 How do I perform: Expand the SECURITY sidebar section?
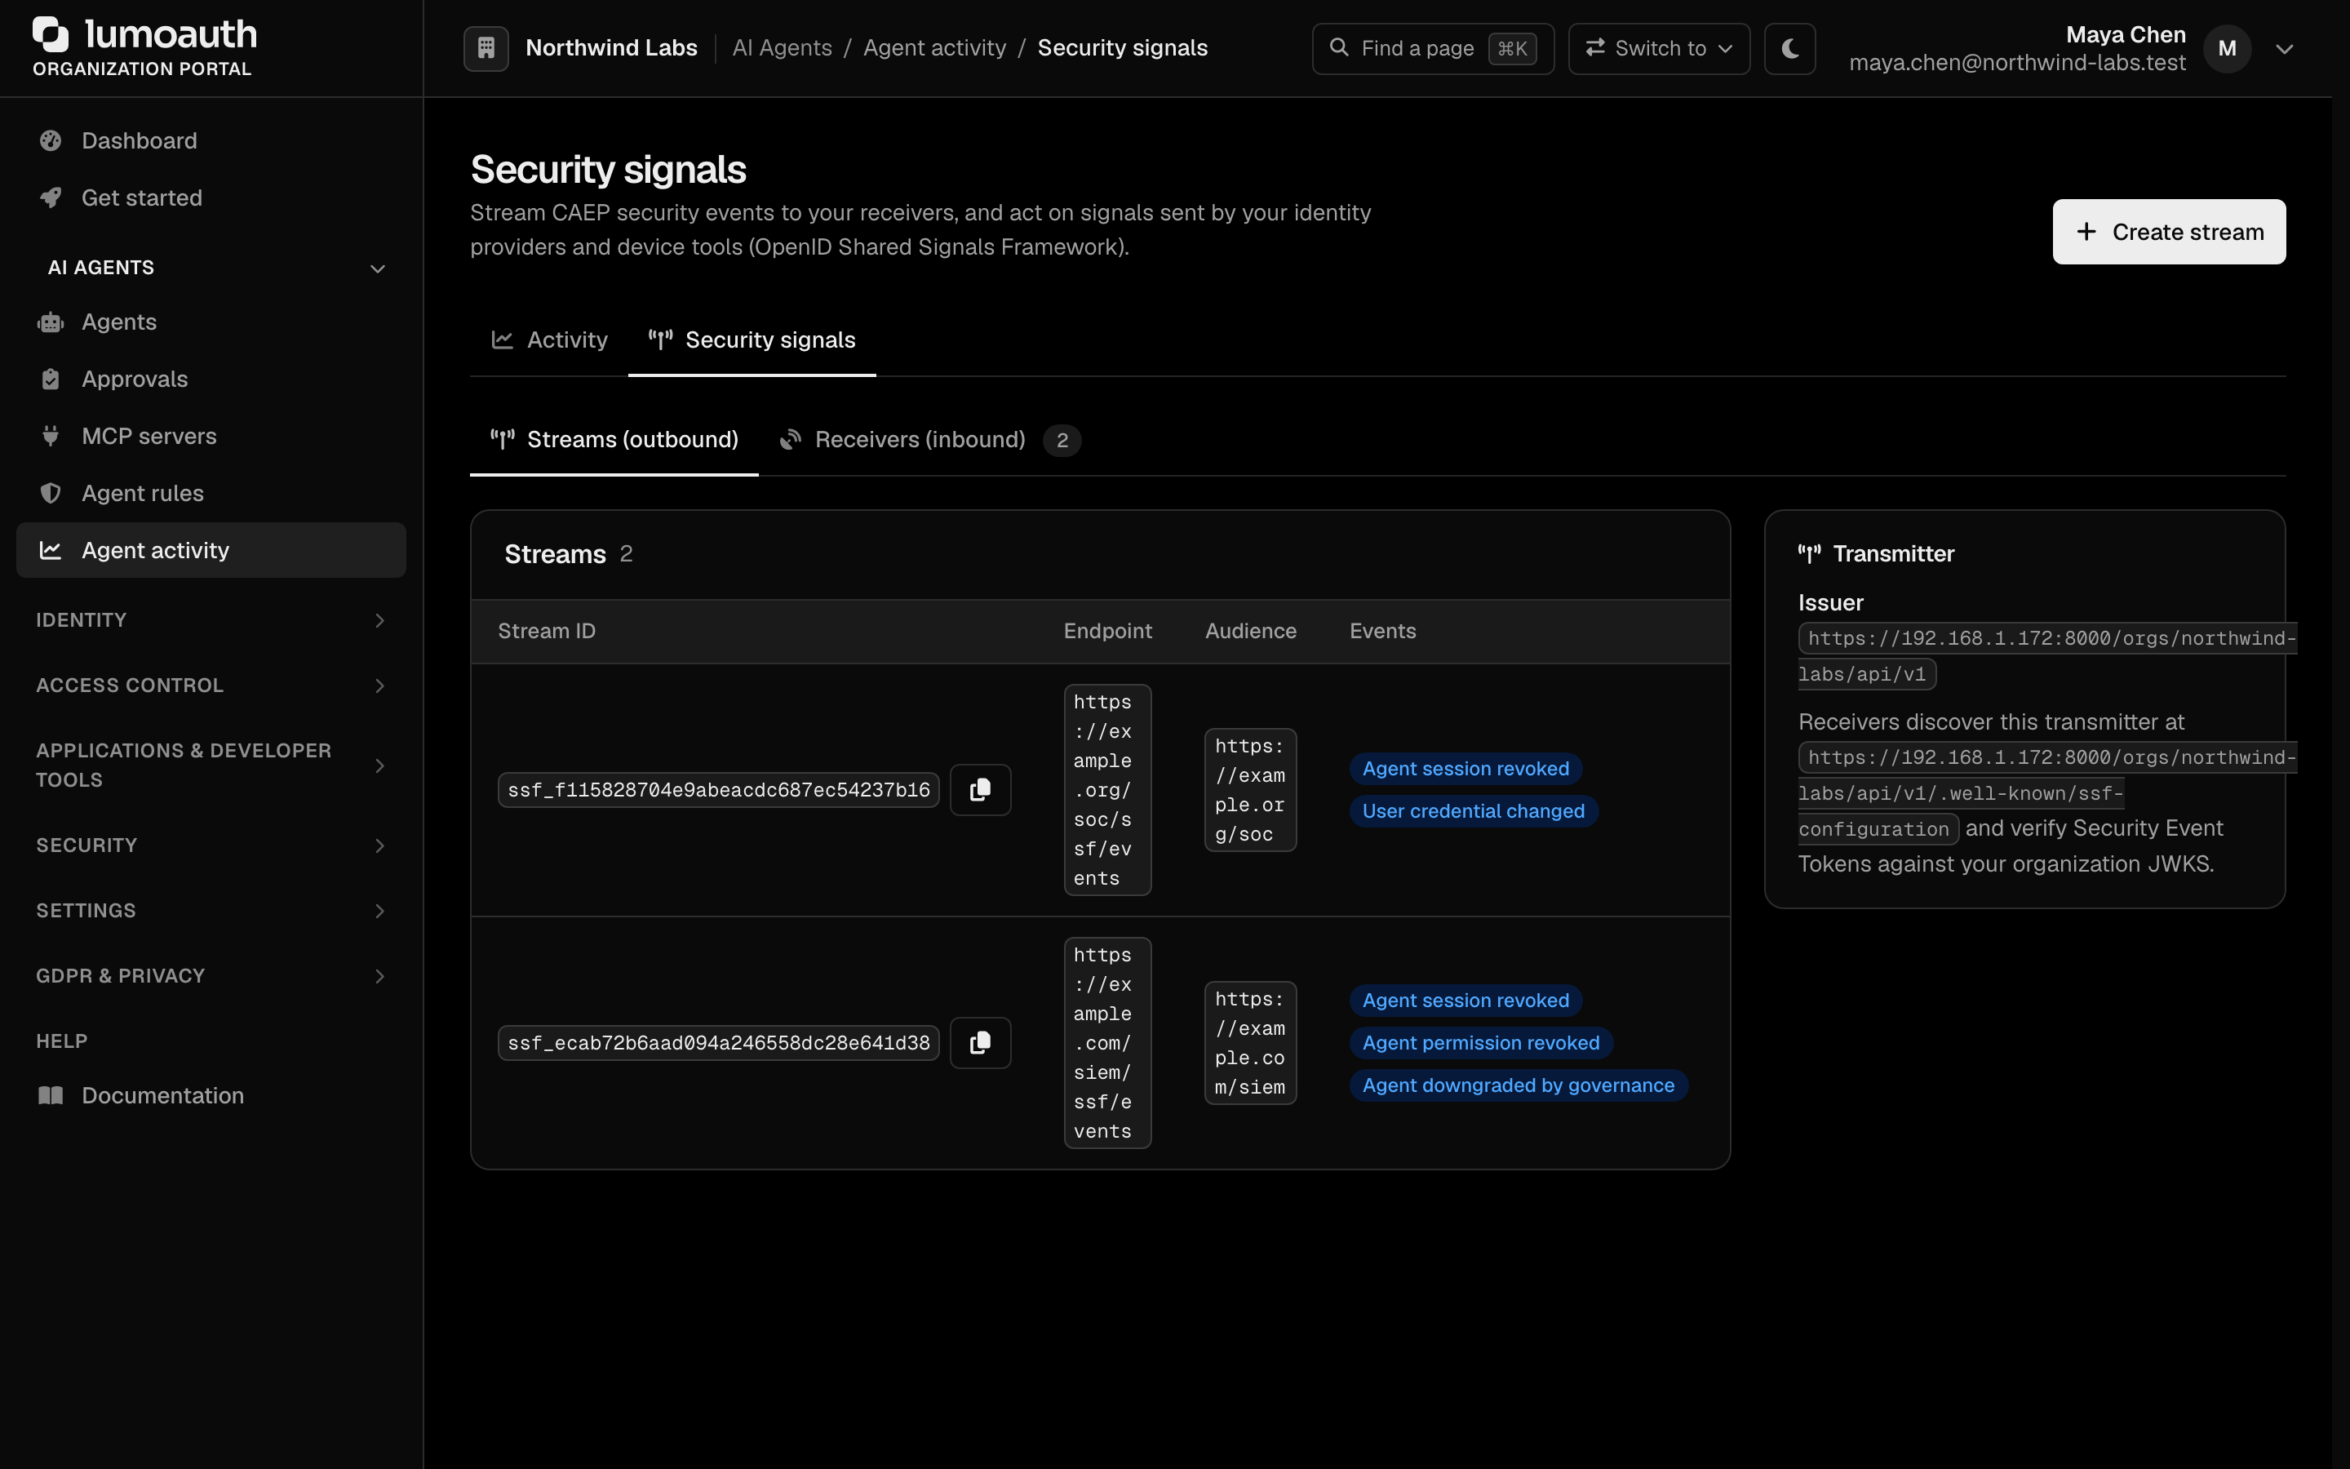[211, 845]
